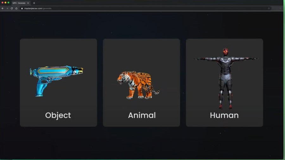
Task: Click the browser forward arrow
Action: click(7, 8)
